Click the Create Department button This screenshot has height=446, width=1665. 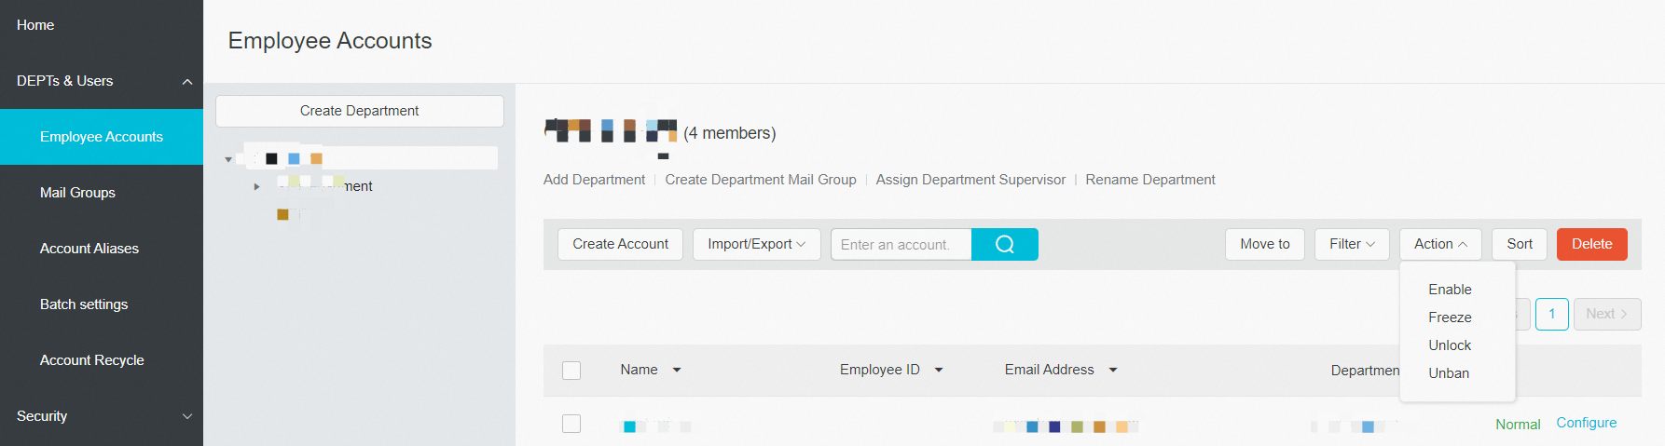(x=360, y=111)
